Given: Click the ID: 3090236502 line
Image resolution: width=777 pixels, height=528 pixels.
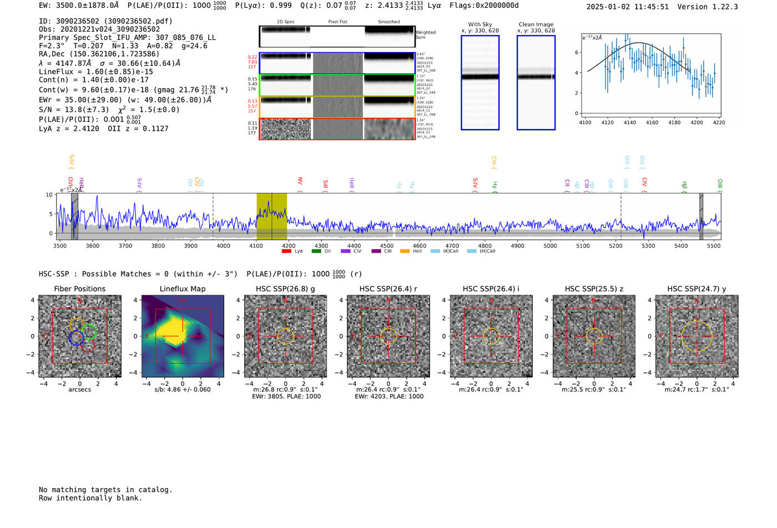Looking at the screenshot, I should [x=105, y=21].
